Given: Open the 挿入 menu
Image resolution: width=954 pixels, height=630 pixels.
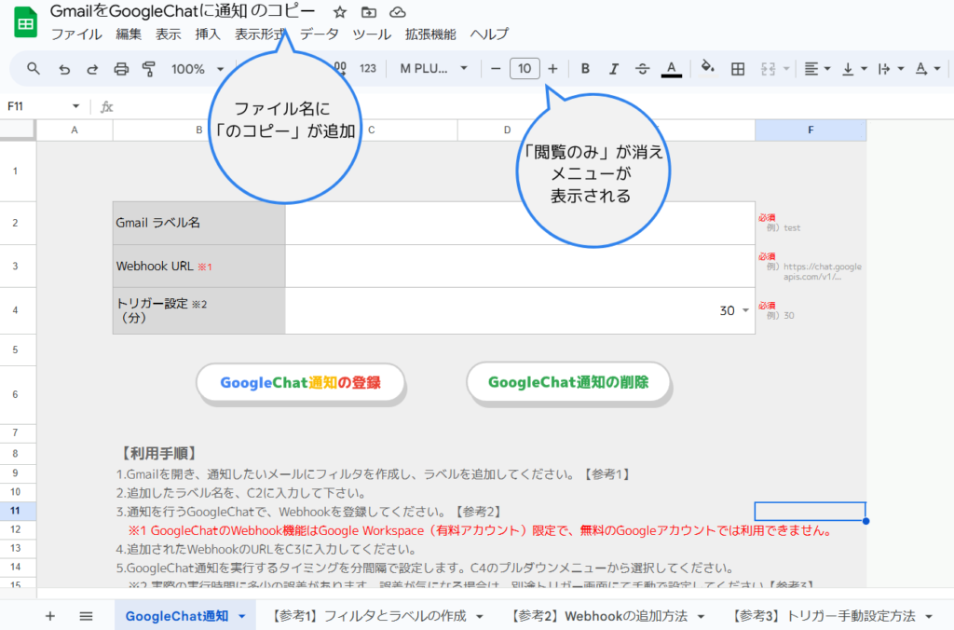Looking at the screenshot, I should 208,34.
